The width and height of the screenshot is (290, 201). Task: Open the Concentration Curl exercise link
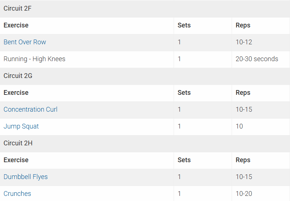[30, 109]
